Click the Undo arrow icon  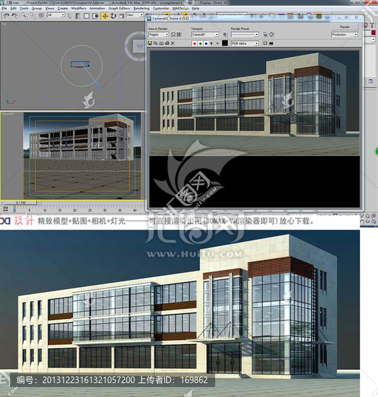click(6, 16)
